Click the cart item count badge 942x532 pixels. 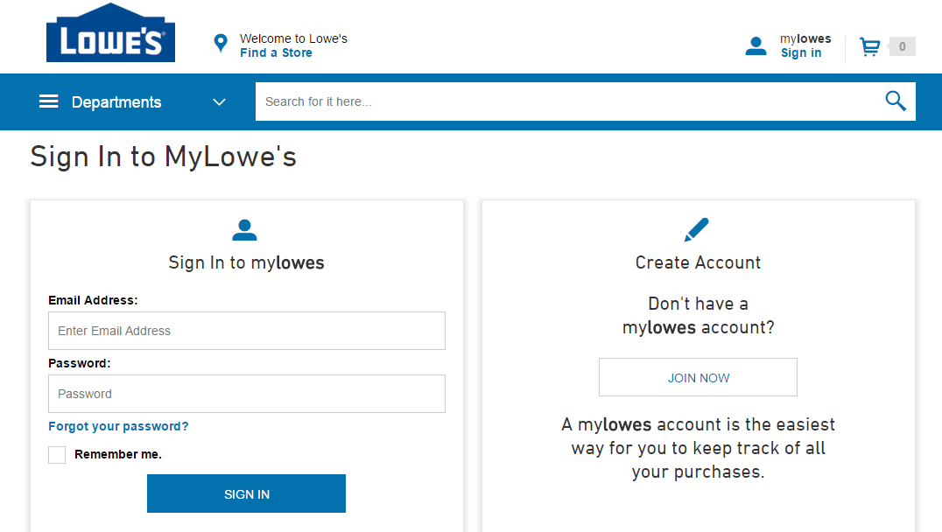pos(902,47)
